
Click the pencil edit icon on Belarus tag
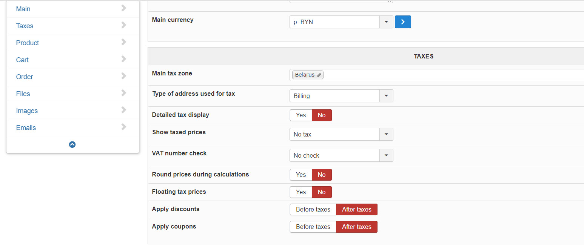[x=319, y=75]
